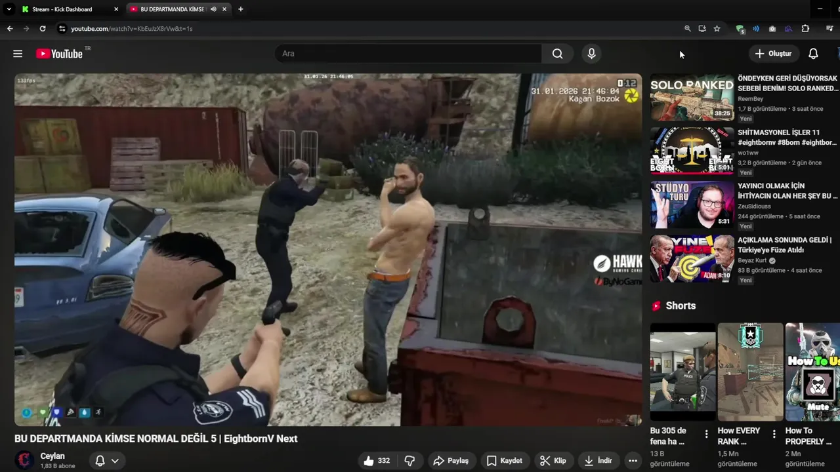Screen dimensions: 840x472
Task: Open the purple image search extension
Action: click(788, 29)
